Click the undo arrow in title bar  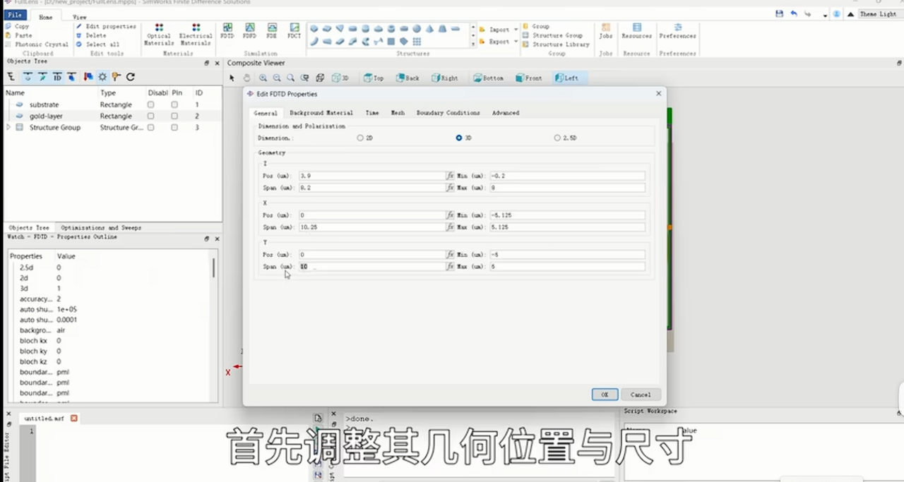pos(794,14)
